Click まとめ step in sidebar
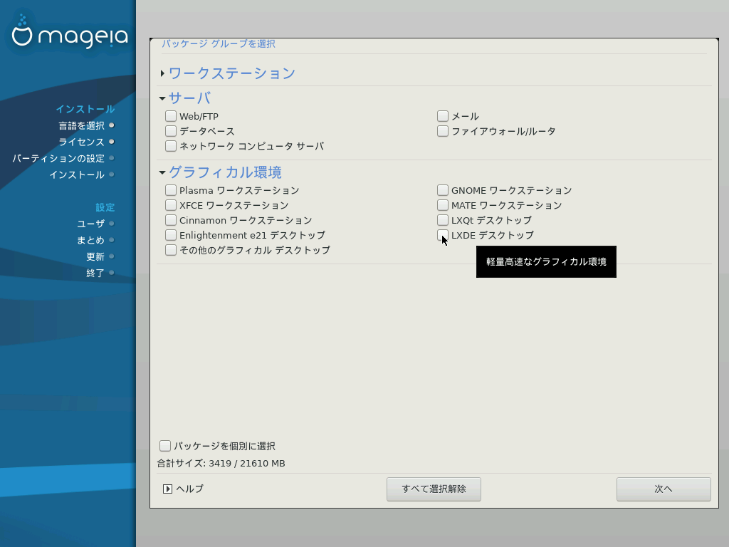 (90, 240)
